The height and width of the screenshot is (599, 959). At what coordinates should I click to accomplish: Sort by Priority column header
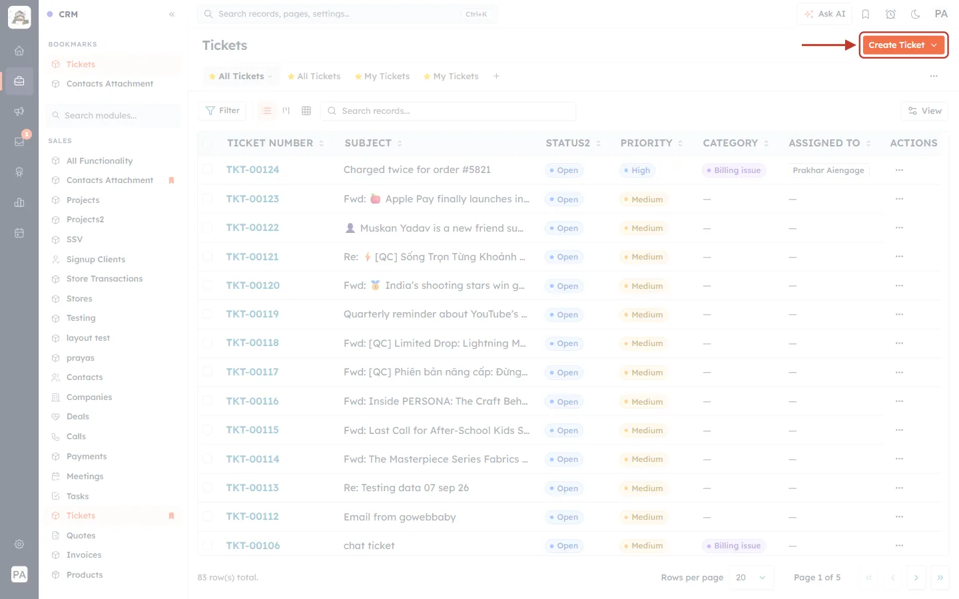[x=651, y=143]
